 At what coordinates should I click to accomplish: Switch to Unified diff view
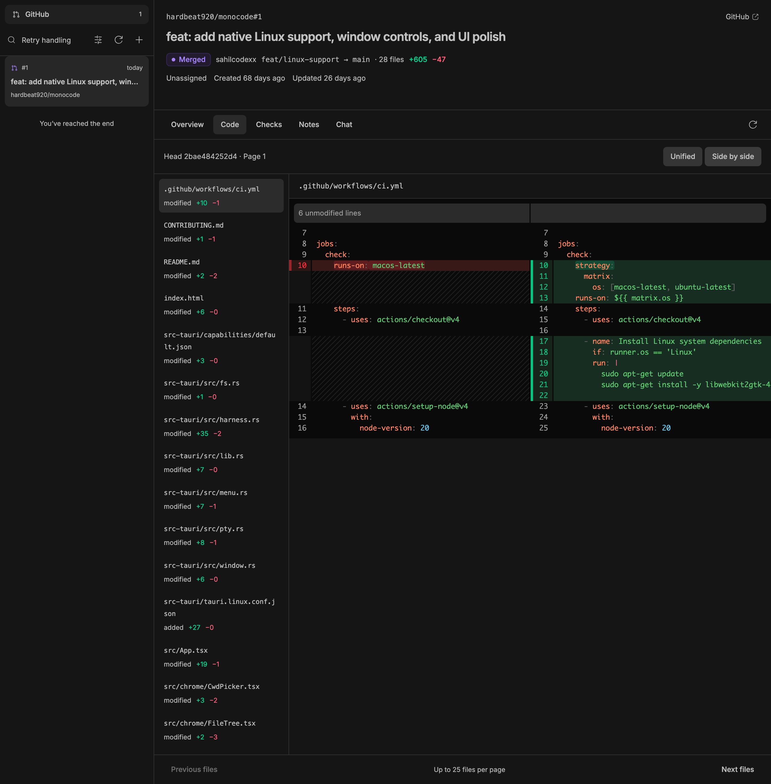pos(682,157)
